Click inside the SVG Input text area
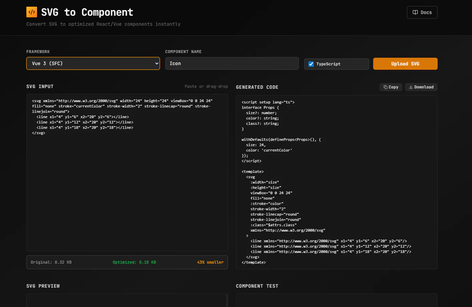 pyautogui.click(x=127, y=173)
